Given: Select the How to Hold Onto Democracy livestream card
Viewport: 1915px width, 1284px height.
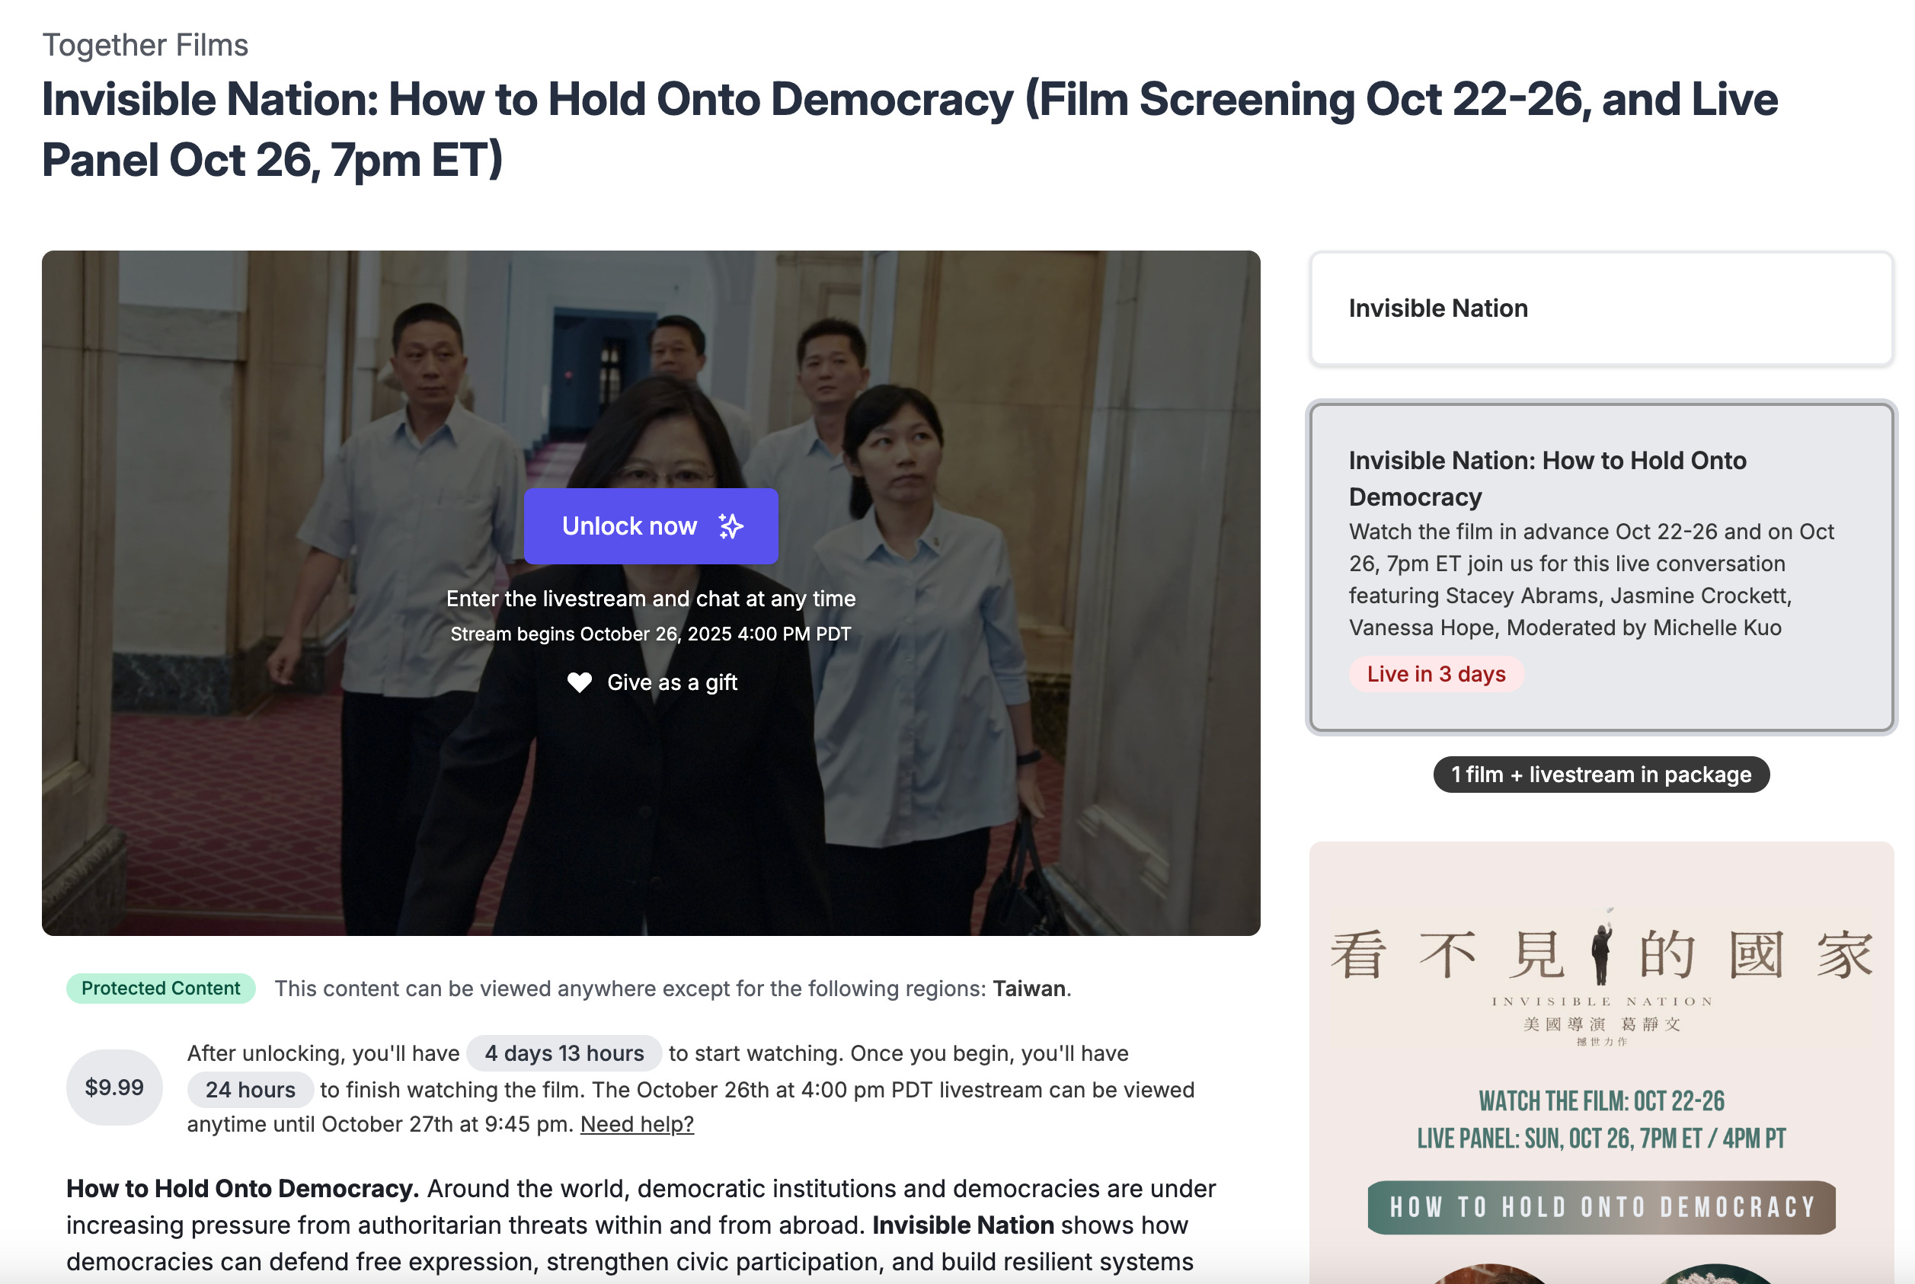Looking at the screenshot, I should point(1600,567).
